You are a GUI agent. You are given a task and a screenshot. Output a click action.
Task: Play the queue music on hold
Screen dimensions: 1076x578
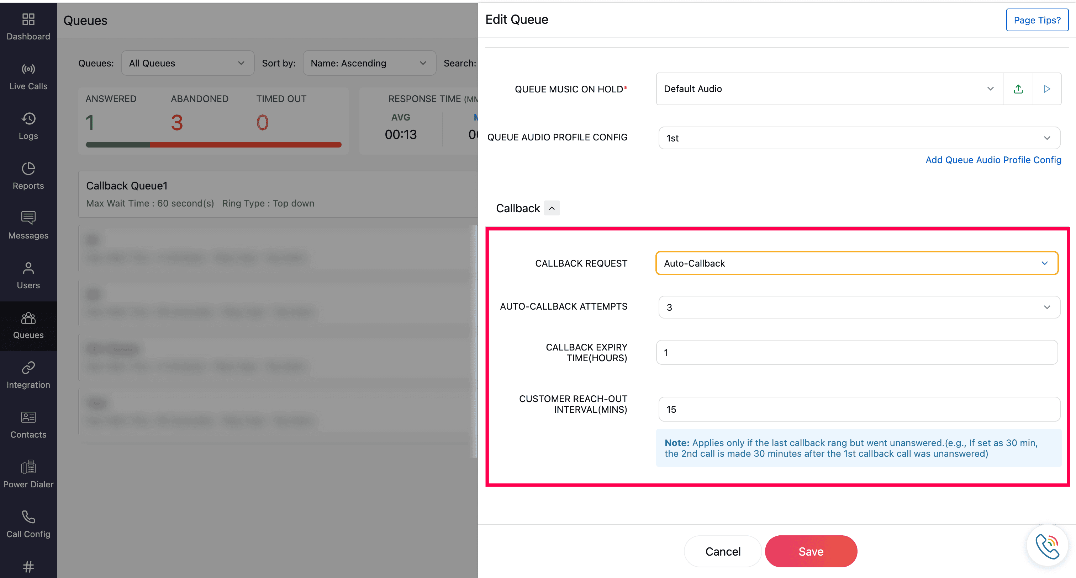coord(1046,89)
